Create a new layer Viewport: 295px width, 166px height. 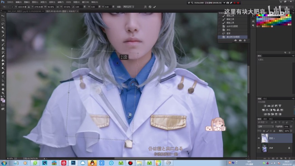pyautogui.click(x=286, y=159)
